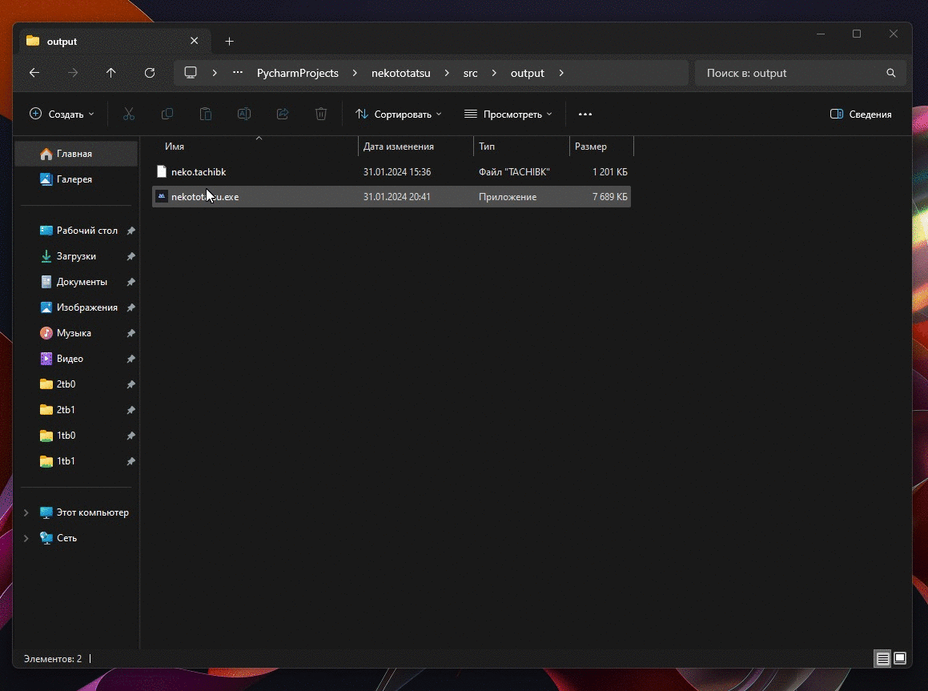This screenshot has height=691, width=928.
Task: Click src in the breadcrumb path
Action: (470, 73)
